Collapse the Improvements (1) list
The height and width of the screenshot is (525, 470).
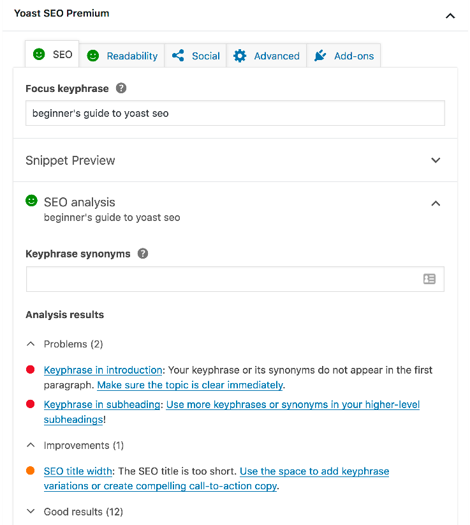click(31, 445)
